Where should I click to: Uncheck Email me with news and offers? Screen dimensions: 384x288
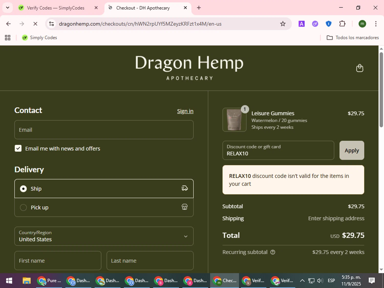point(18,148)
